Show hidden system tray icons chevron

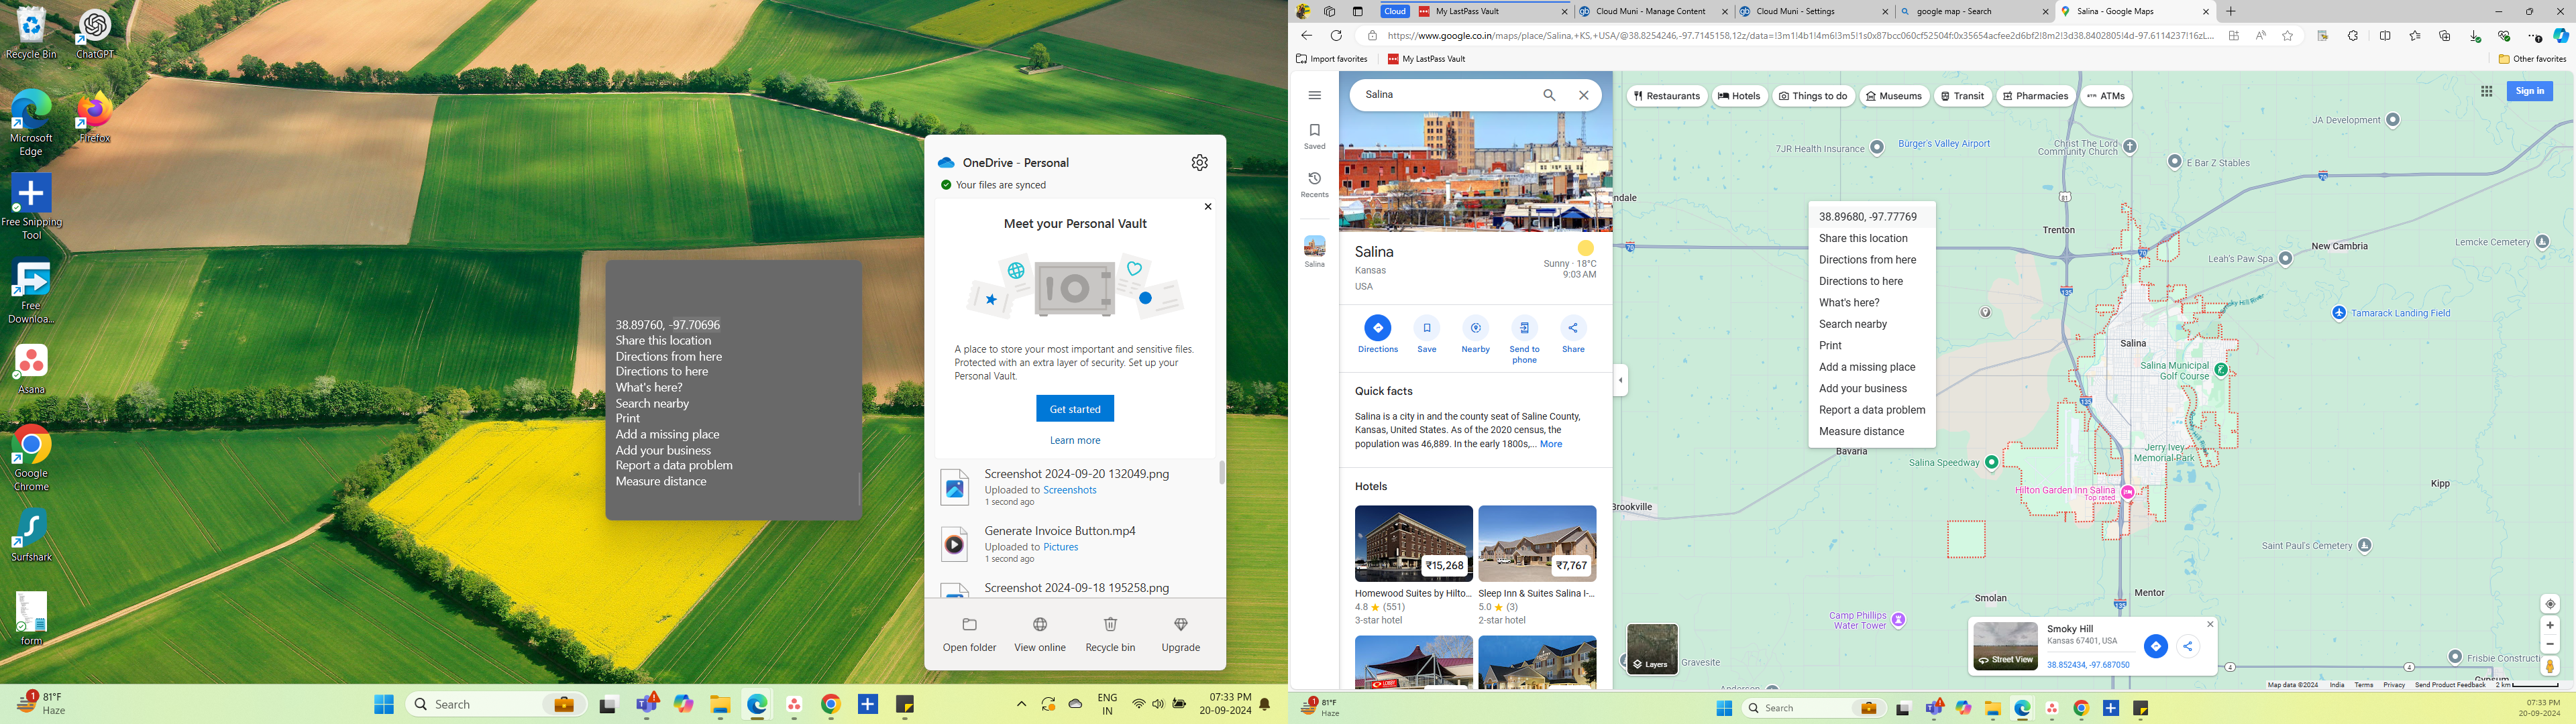1021,704
